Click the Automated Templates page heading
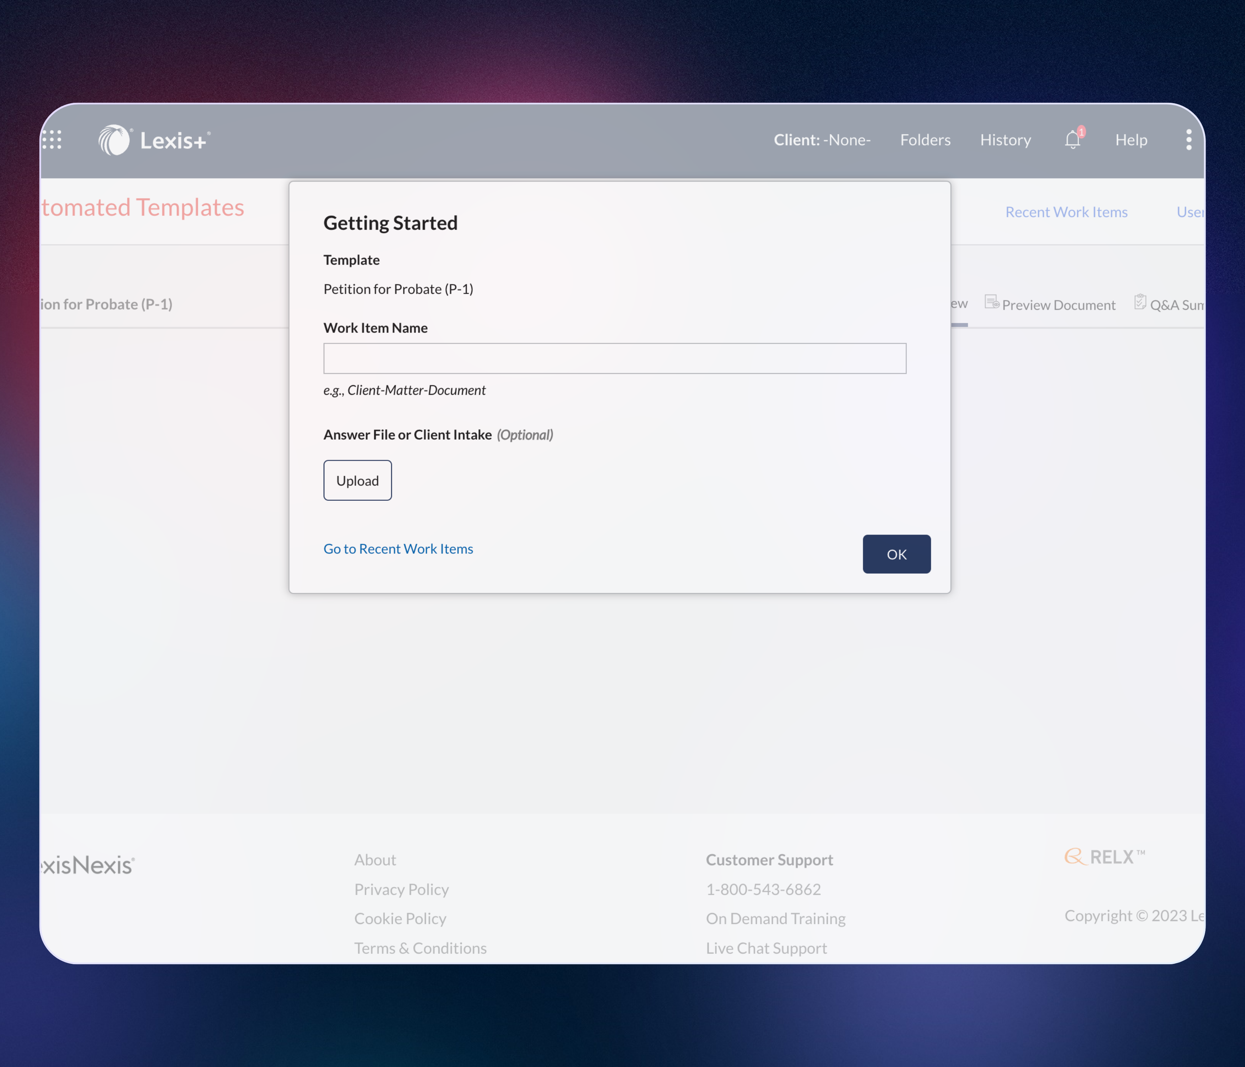 pos(142,207)
